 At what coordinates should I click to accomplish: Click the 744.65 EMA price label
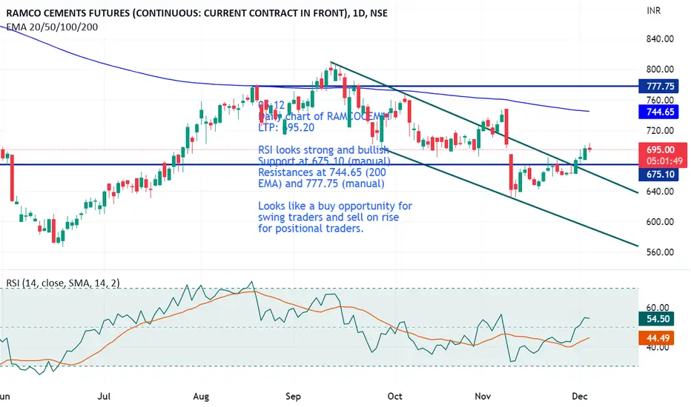click(660, 112)
